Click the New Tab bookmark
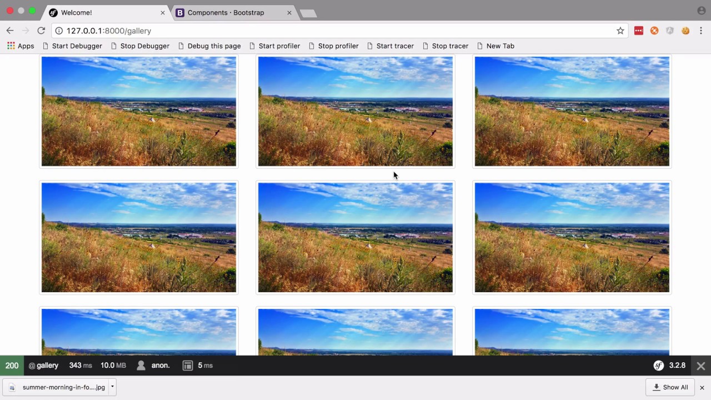 coord(495,46)
